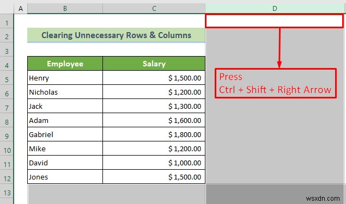This screenshot has height=204, width=346.
Task: Select row 8 header
Action: 7,120
